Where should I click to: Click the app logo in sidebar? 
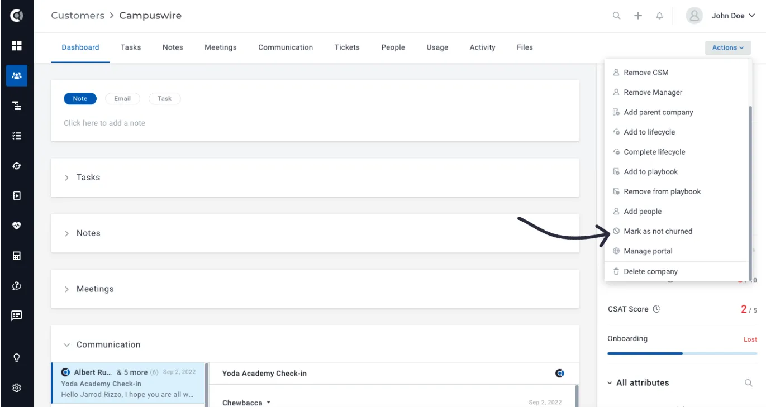point(17,16)
